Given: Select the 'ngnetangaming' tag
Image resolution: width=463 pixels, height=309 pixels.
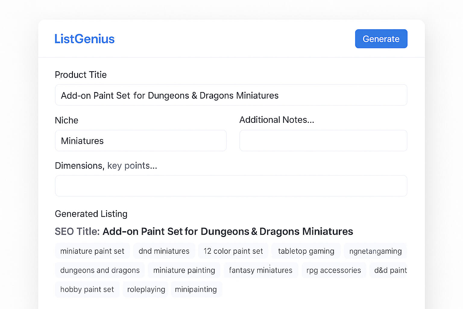Looking at the screenshot, I should (375, 251).
